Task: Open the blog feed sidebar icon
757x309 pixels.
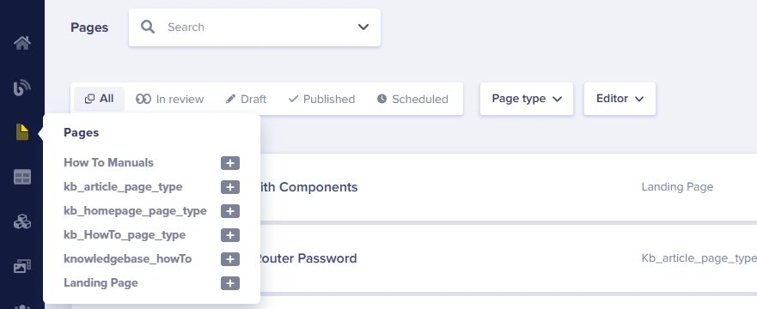Action: point(22,88)
